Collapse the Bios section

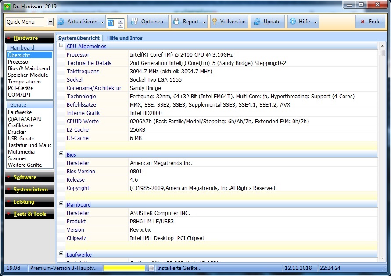(x=61, y=154)
